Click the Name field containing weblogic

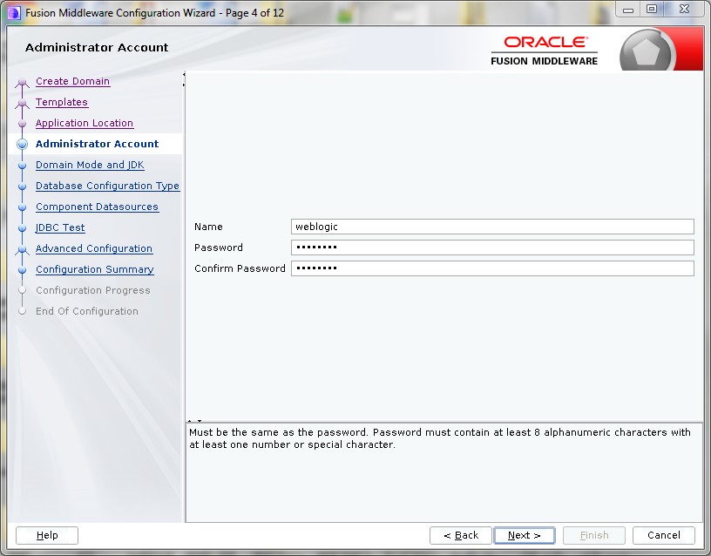point(492,227)
